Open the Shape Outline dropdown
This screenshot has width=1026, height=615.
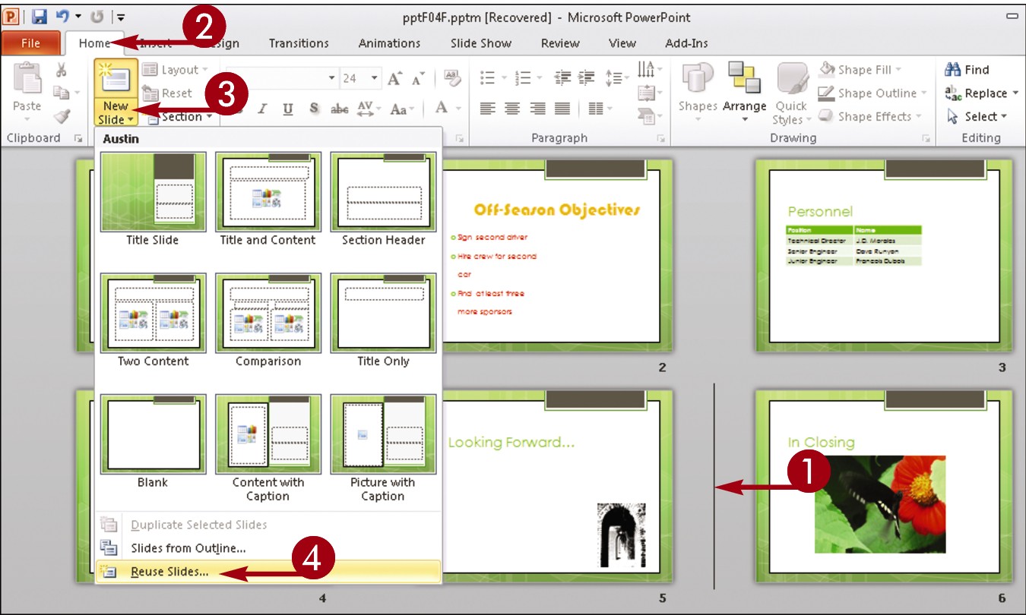click(872, 93)
